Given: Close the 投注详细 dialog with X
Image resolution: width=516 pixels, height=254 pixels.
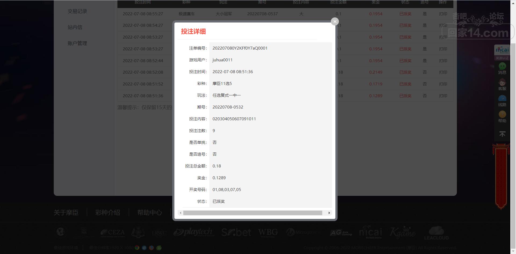Looking at the screenshot, I should click(335, 21).
